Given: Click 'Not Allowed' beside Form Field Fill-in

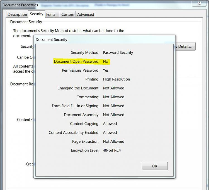Looking at the screenshot, I should (114, 106).
